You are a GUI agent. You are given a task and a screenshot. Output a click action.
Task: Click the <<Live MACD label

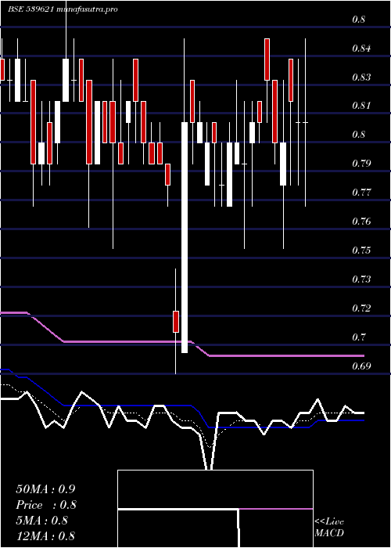click(x=329, y=527)
